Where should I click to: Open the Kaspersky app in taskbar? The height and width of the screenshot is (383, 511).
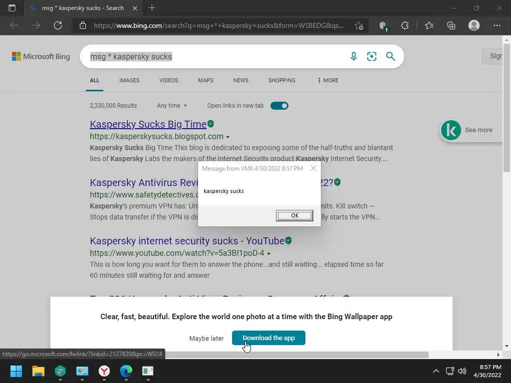[x=60, y=371]
